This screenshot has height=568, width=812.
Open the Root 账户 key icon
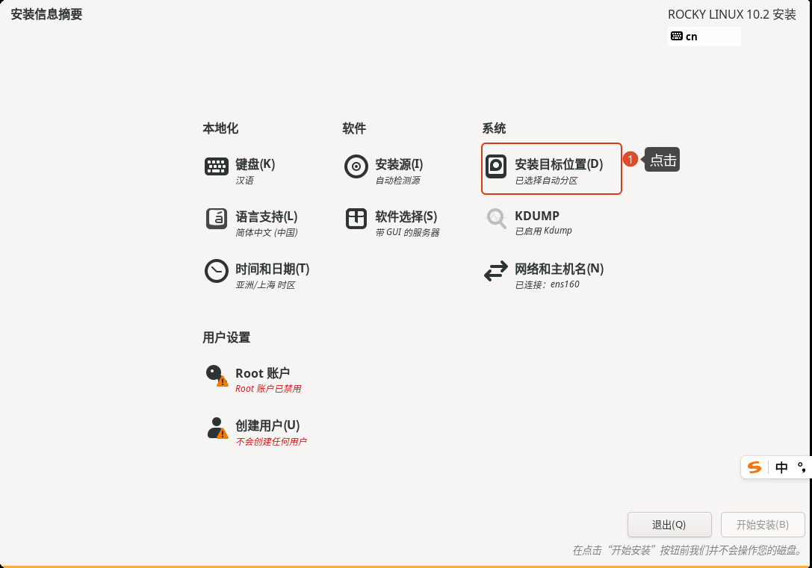217,375
